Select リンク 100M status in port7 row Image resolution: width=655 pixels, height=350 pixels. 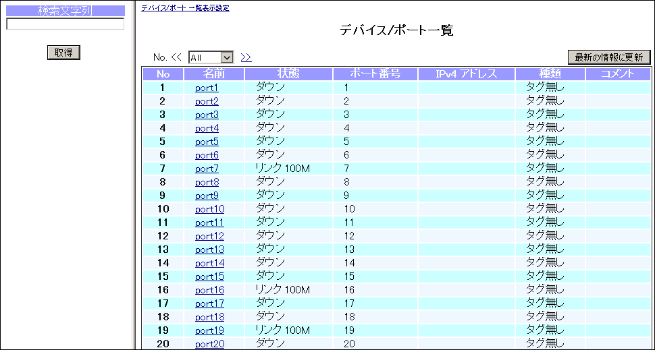283,168
